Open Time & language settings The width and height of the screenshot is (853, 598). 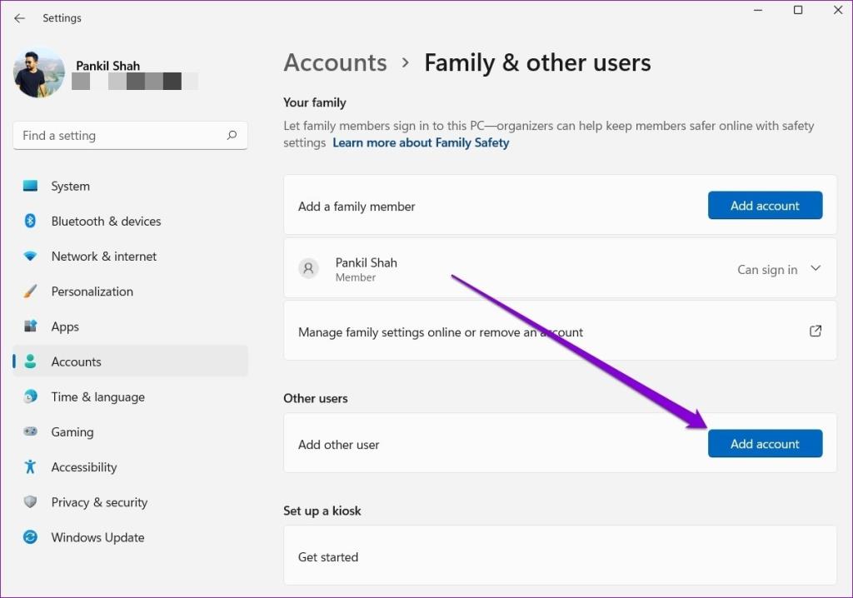click(97, 397)
